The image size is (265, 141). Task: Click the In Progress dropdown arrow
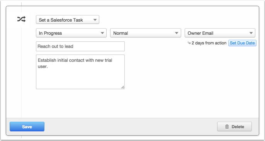click(102, 33)
